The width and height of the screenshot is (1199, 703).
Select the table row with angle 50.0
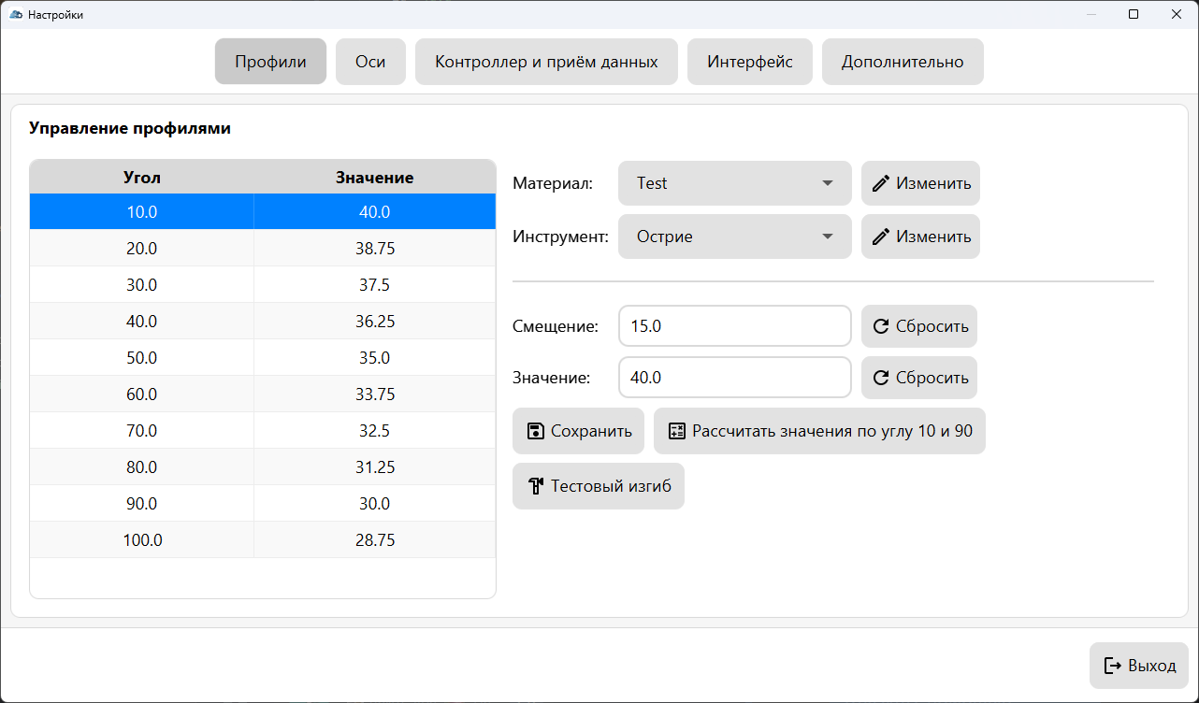pos(142,358)
